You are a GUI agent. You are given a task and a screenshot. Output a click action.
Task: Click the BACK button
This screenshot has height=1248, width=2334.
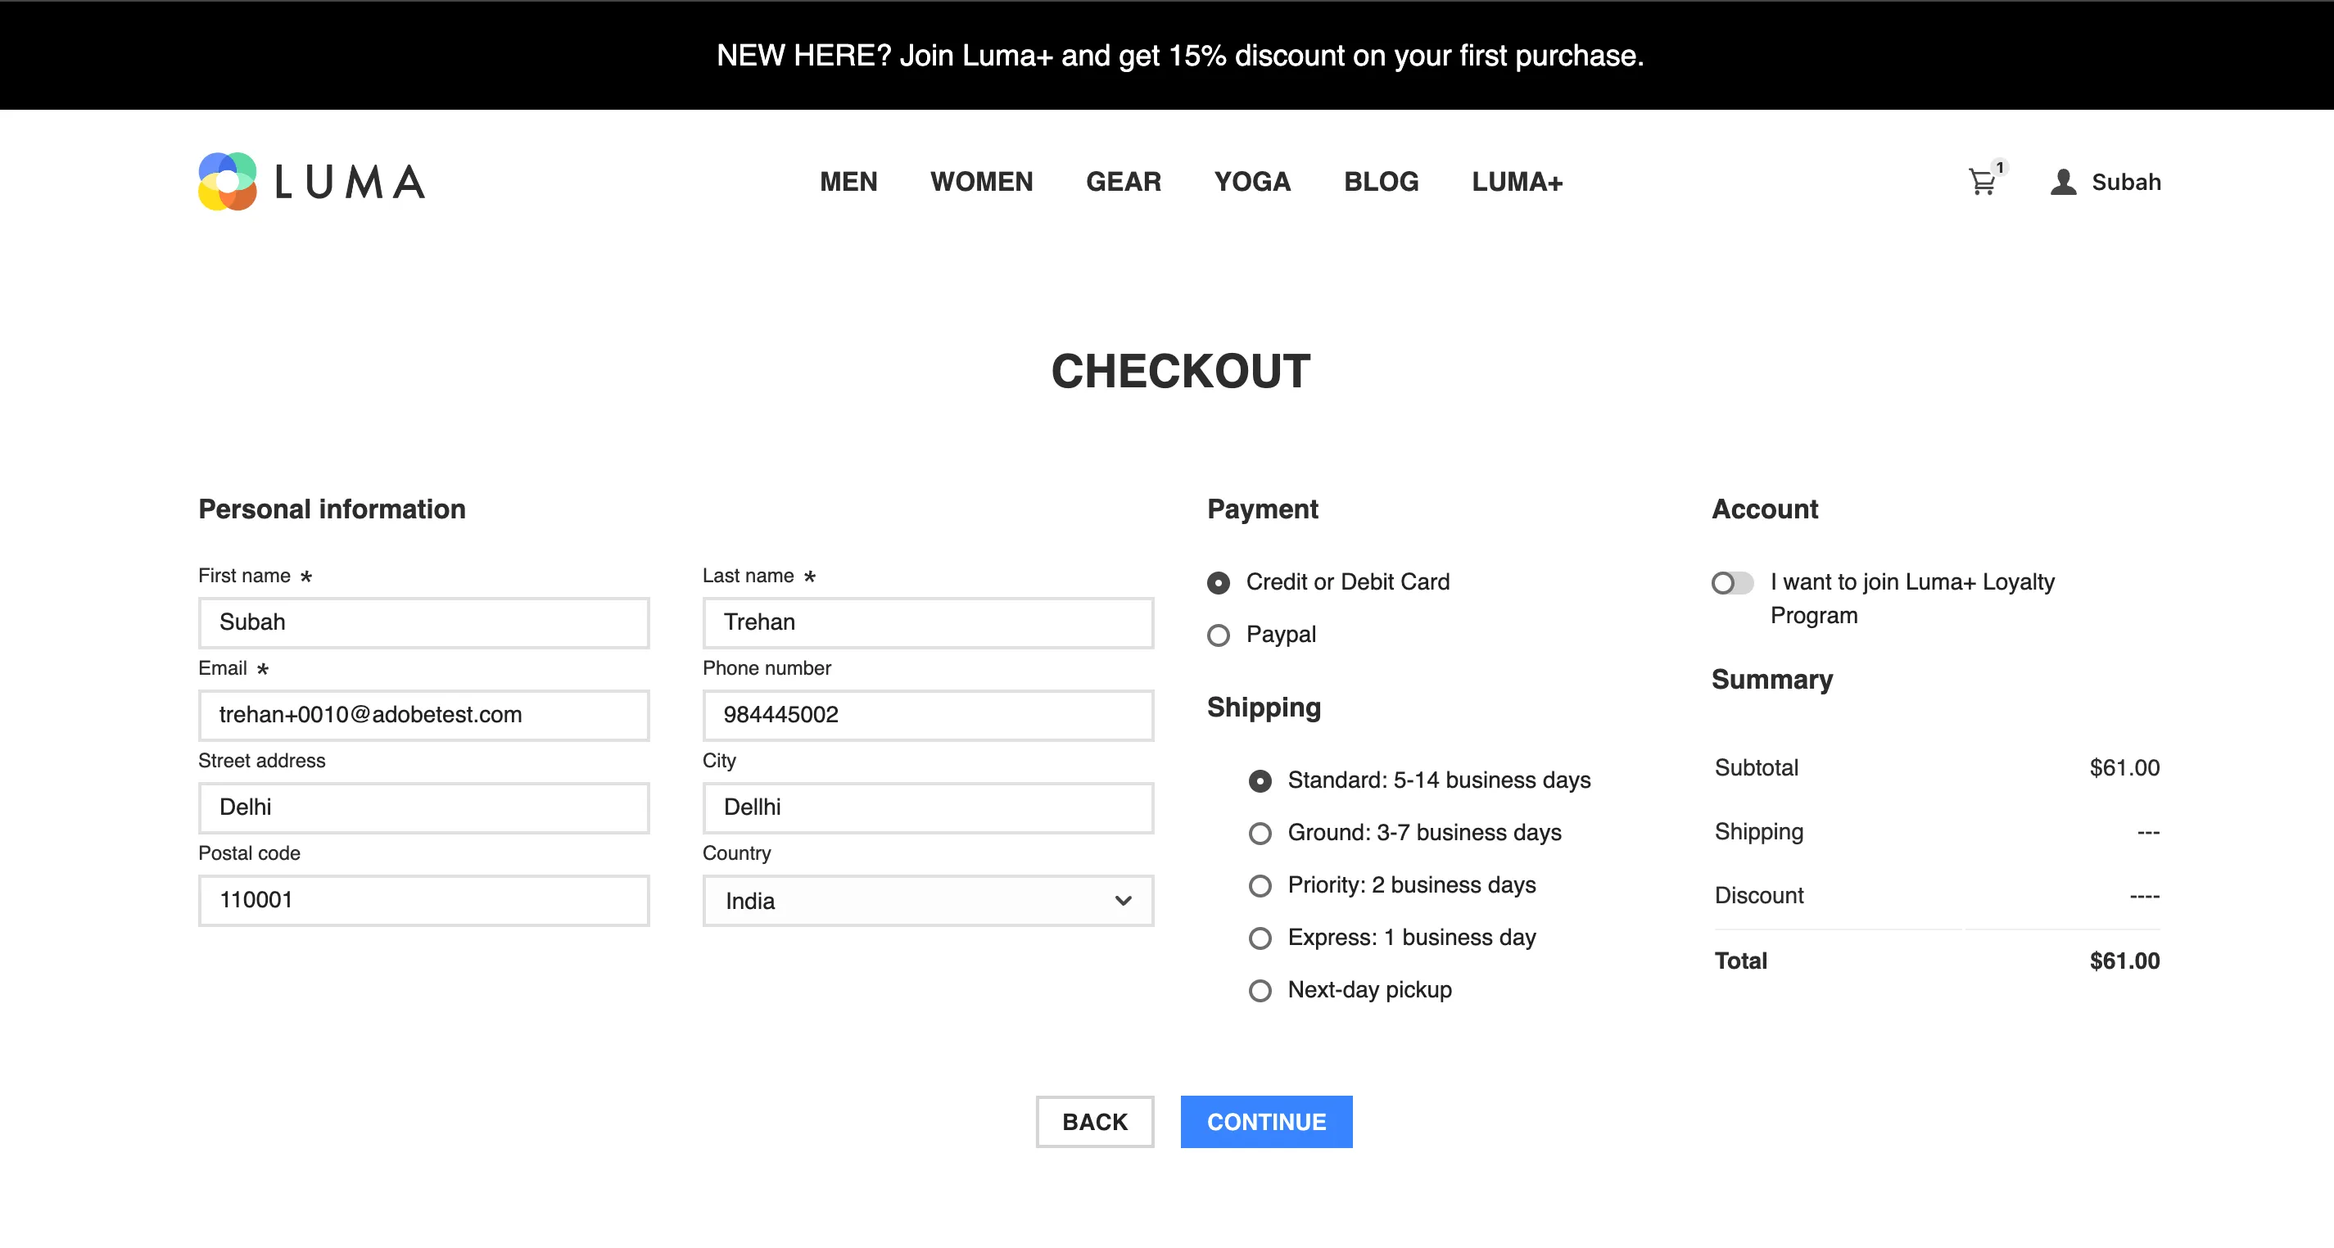[1094, 1122]
